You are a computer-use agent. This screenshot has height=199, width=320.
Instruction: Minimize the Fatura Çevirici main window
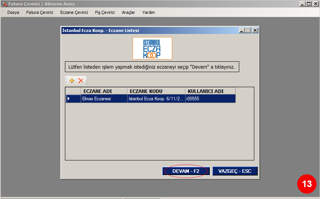coord(302,4)
